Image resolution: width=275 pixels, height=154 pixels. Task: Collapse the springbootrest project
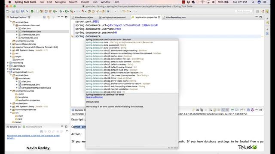8,72
